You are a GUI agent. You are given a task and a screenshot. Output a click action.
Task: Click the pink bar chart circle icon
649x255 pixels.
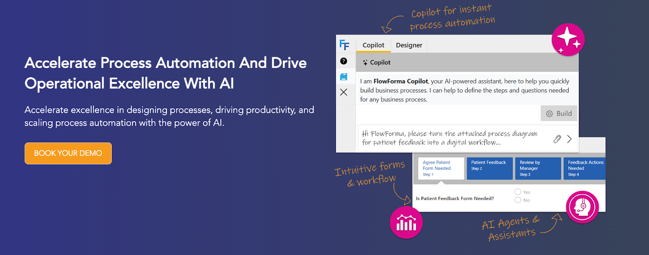click(406, 222)
